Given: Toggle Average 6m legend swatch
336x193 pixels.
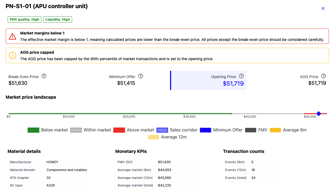Looking at the screenshot, I should (275, 130).
